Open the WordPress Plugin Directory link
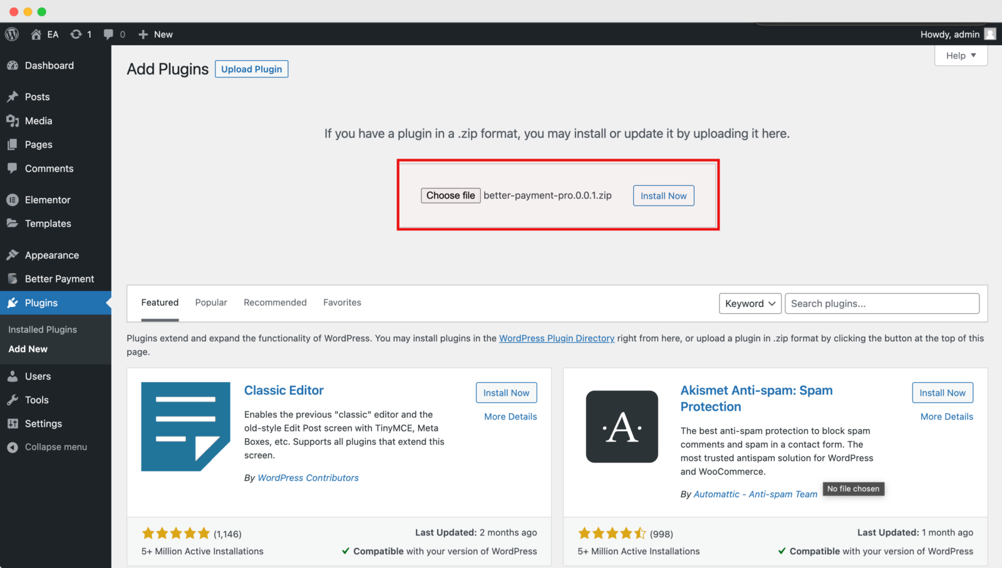The width and height of the screenshot is (1002, 568). (x=556, y=338)
